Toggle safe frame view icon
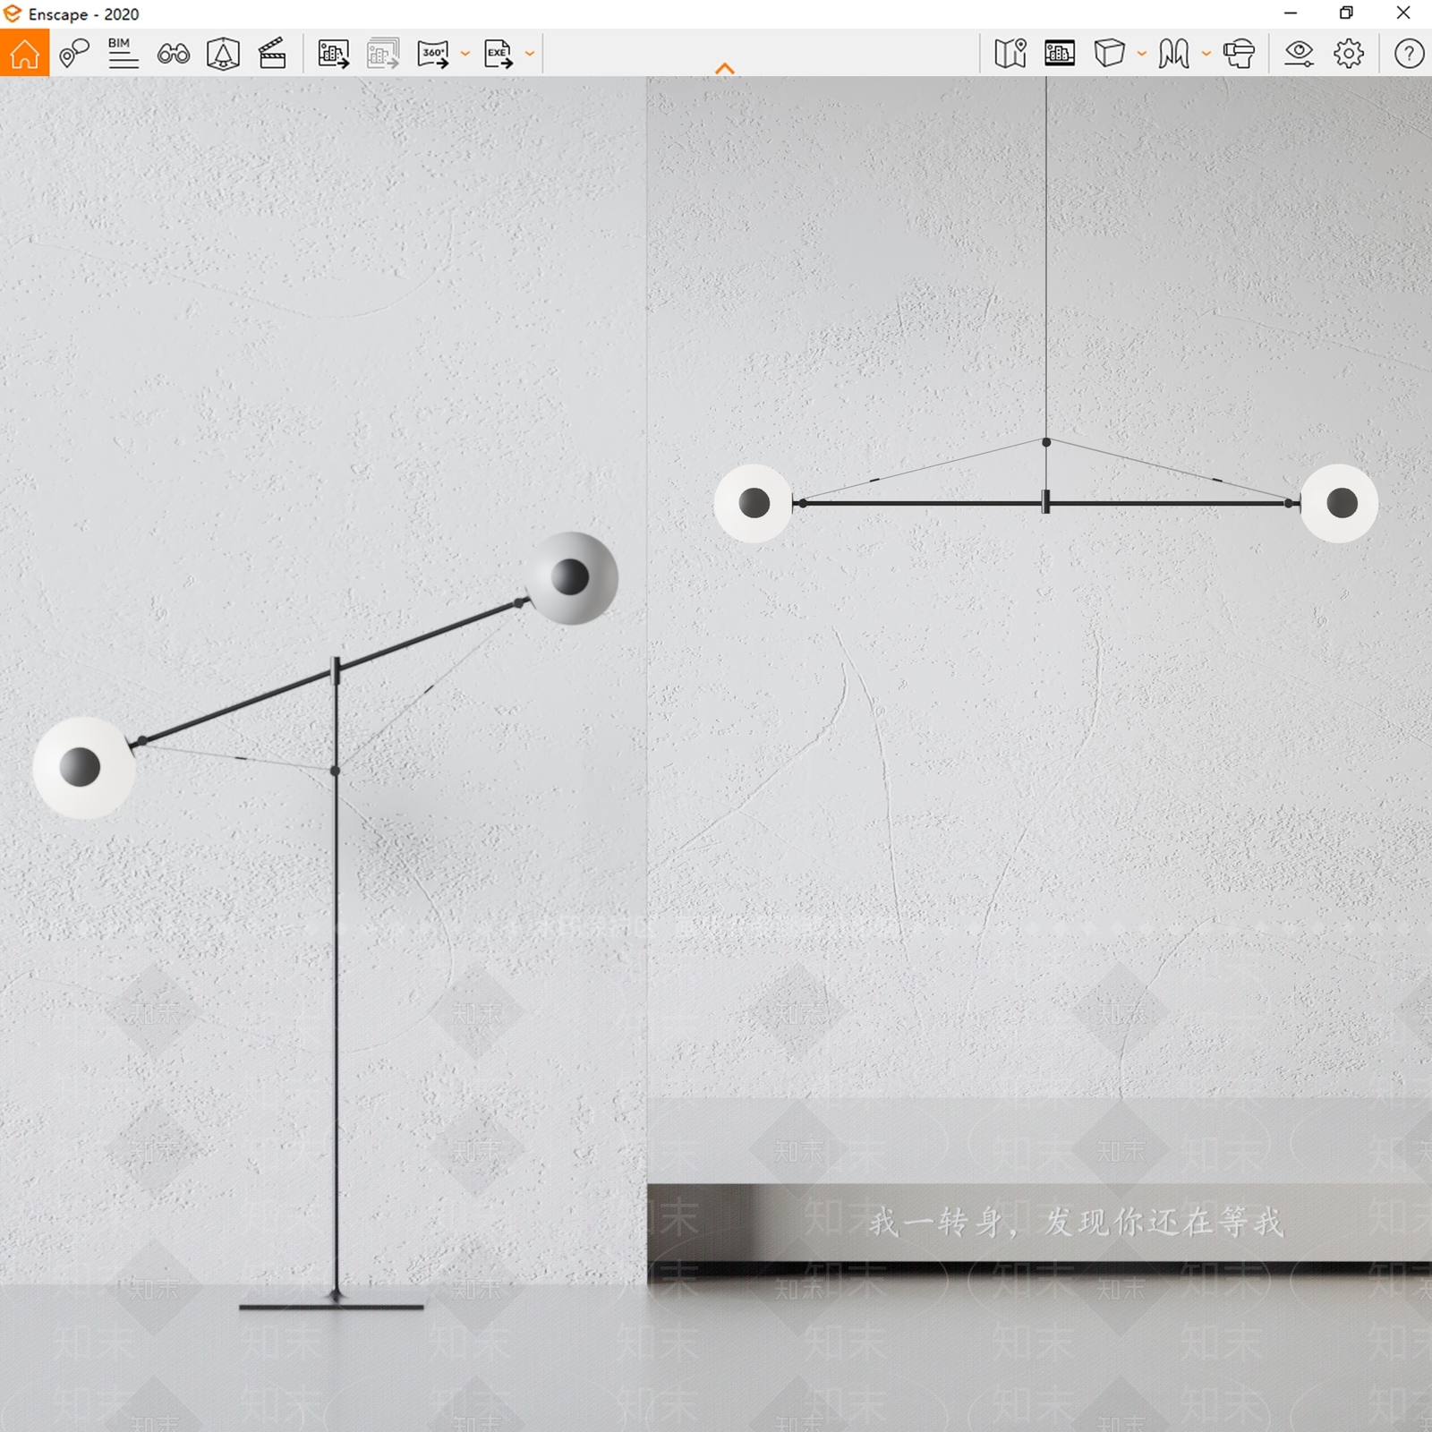The image size is (1432, 1432). [1060, 54]
